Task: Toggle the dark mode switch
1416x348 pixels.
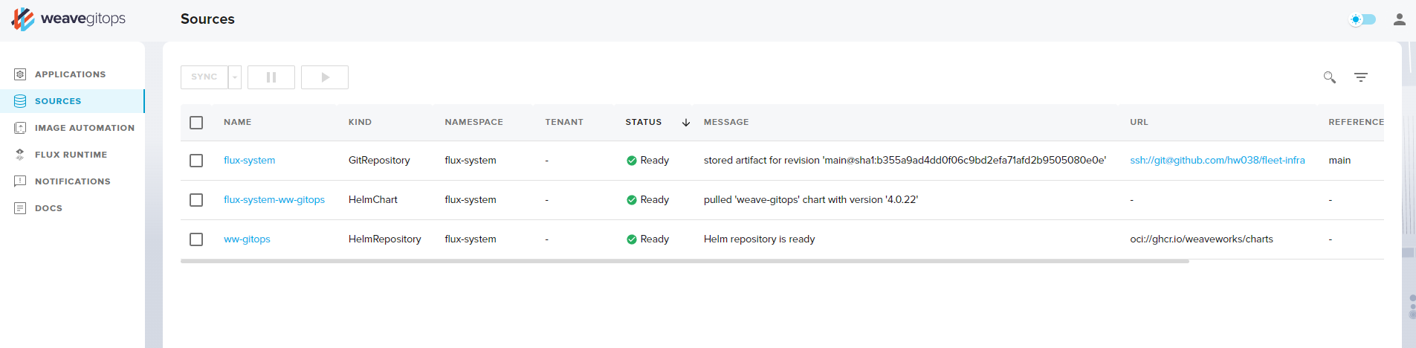Action: [x=1362, y=19]
